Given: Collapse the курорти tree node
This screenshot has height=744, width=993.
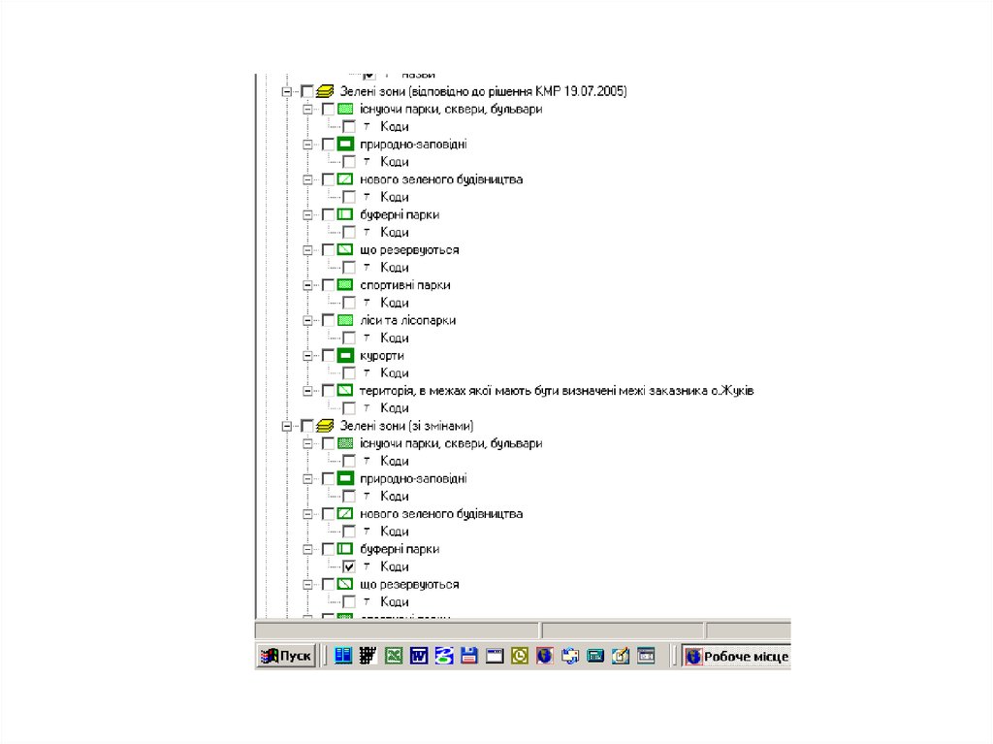Looking at the screenshot, I should point(307,356).
